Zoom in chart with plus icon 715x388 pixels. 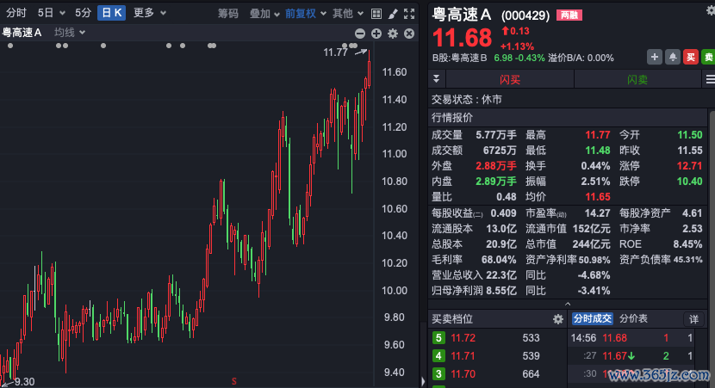[x=376, y=34]
